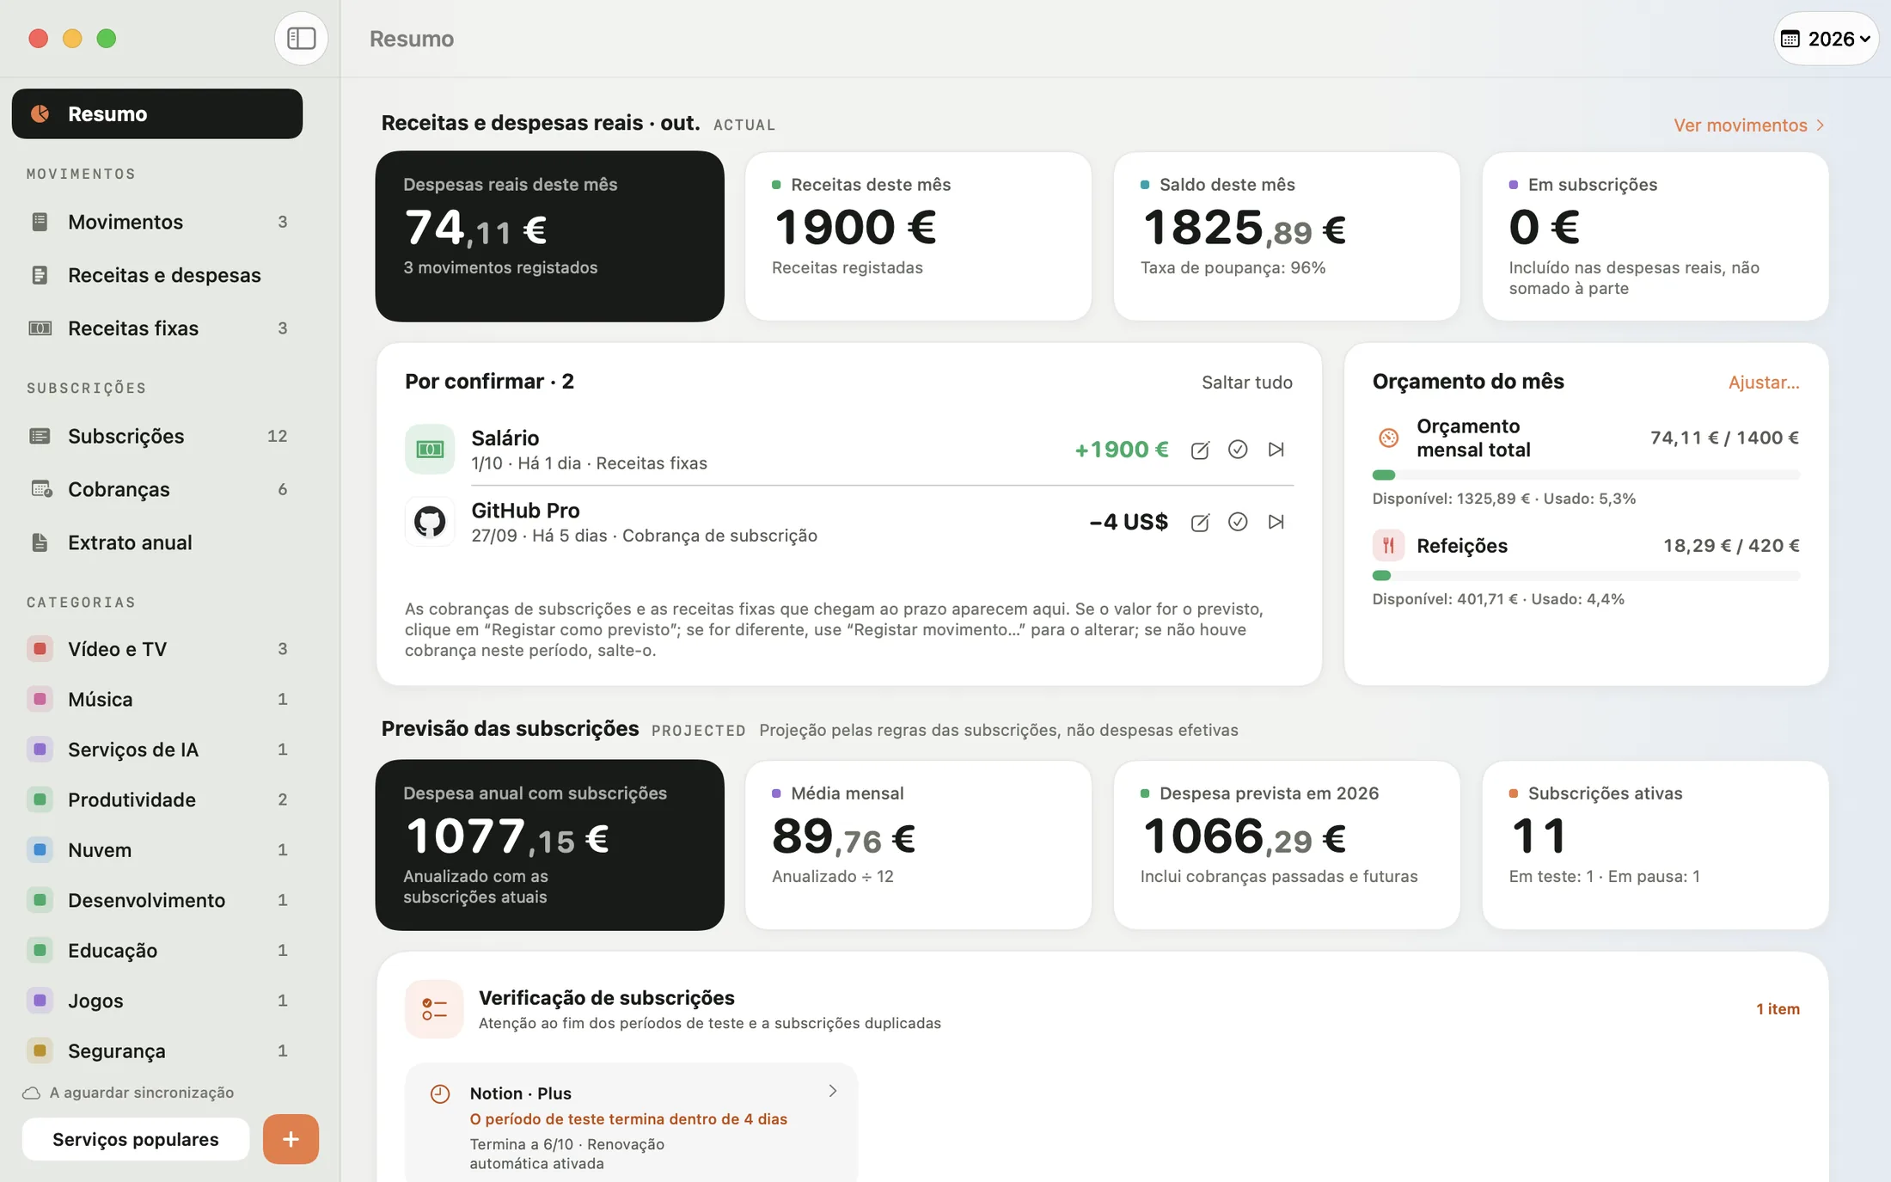Open the Produtividade category

(x=157, y=799)
